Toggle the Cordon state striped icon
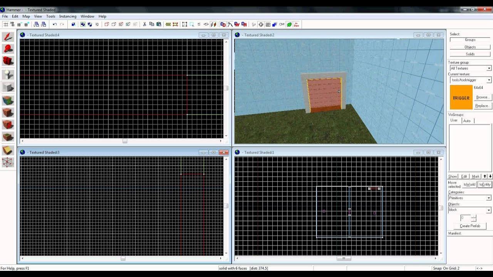Image resolution: width=493 pixels, height=277 pixels. pyautogui.click(x=168, y=24)
